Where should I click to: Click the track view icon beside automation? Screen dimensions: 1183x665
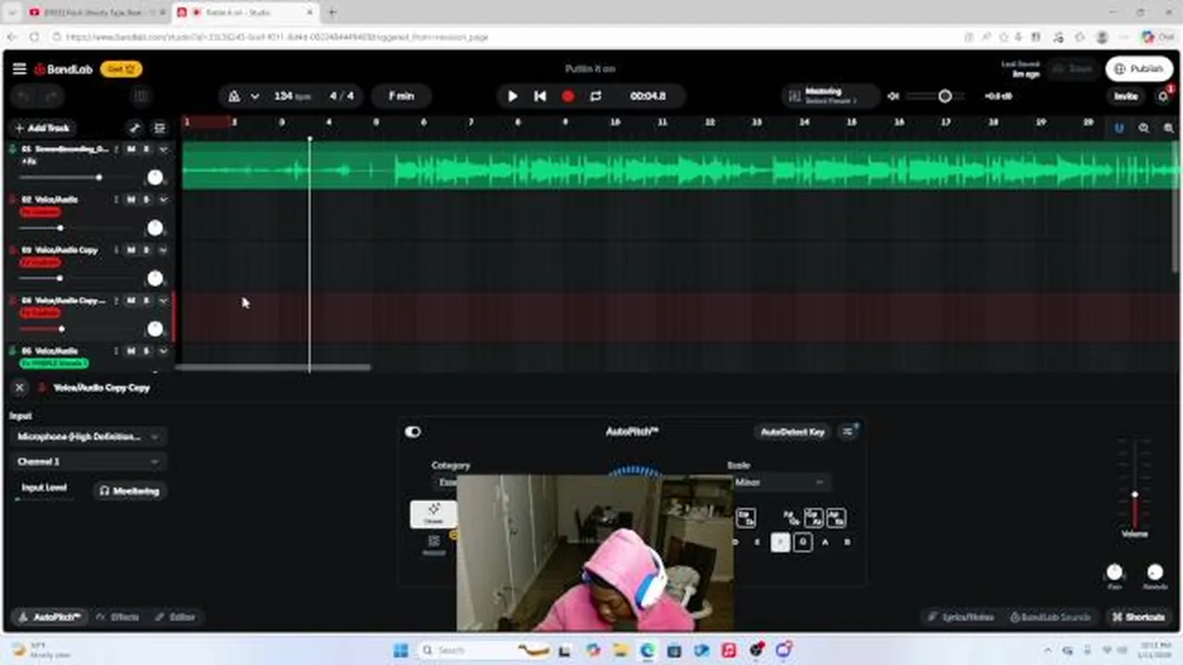159,128
